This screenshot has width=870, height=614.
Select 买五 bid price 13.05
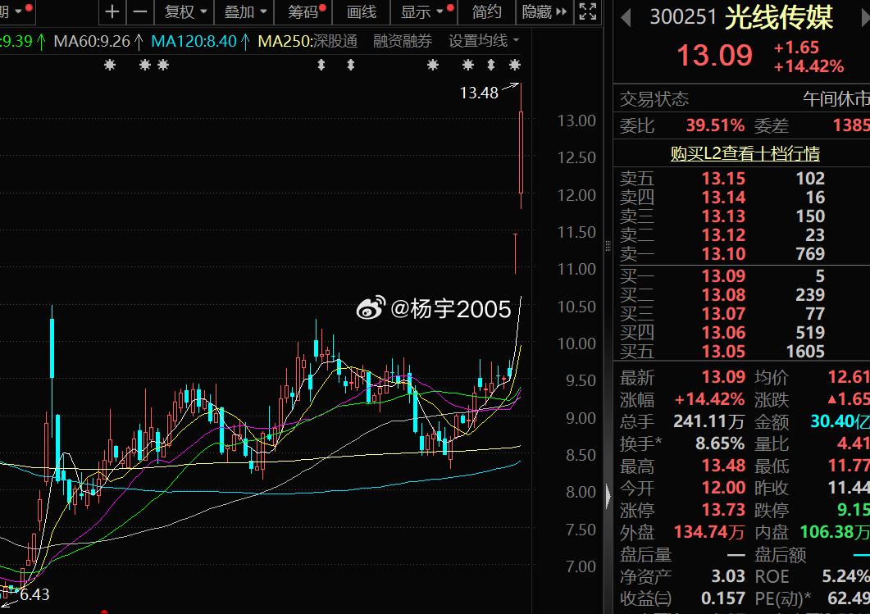[x=723, y=352]
